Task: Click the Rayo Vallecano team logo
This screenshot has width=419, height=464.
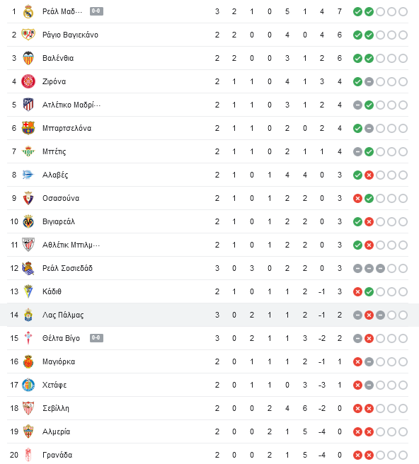Action: tap(28, 35)
